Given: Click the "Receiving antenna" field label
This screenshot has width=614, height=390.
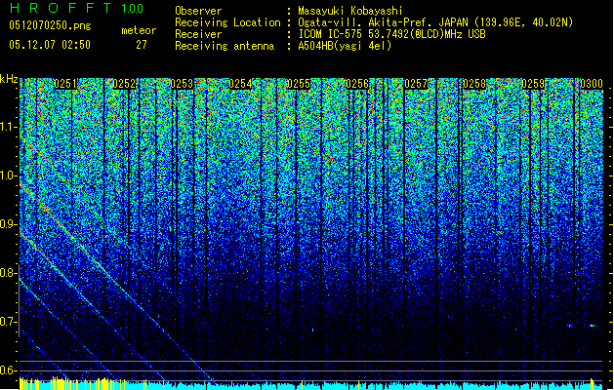Looking at the screenshot, I should [x=225, y=46].
